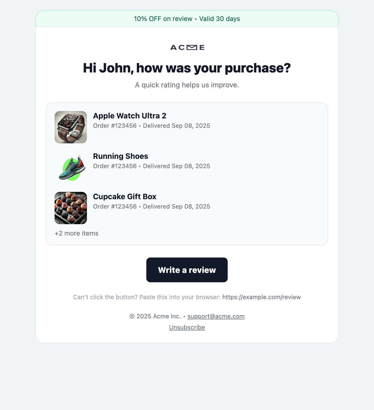Click Cupcake Gift Box order delivery details
374x410 pixels.
pyautogui.click(x=152, y=207)
